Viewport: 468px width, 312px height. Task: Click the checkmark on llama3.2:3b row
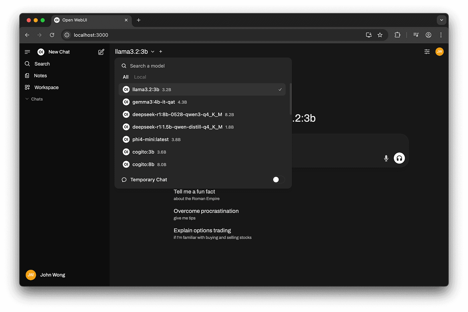280,89
